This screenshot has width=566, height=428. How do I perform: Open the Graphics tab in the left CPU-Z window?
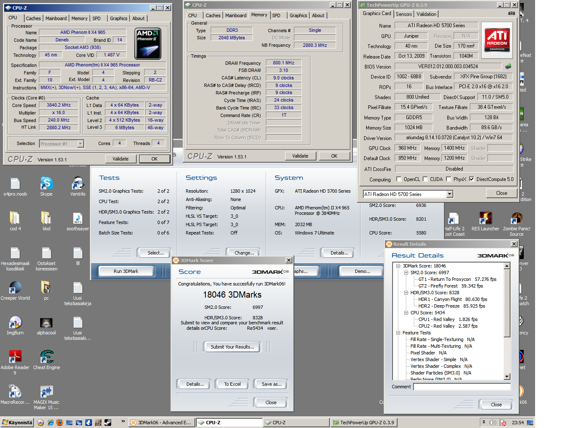(x=119, y=18)
